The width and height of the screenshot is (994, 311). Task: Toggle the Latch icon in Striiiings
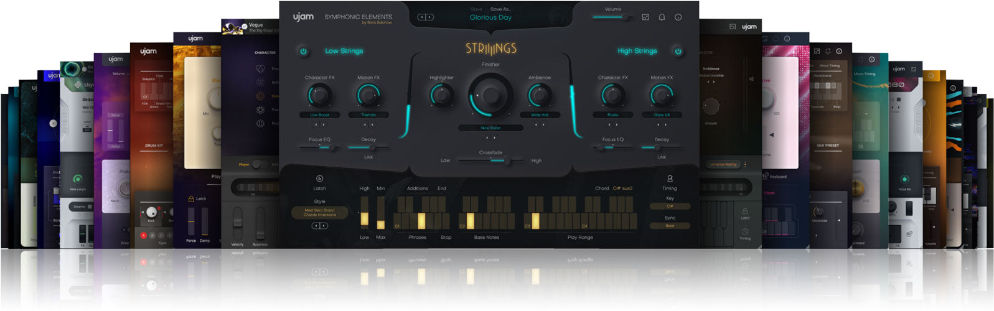[x=319, y=179]
